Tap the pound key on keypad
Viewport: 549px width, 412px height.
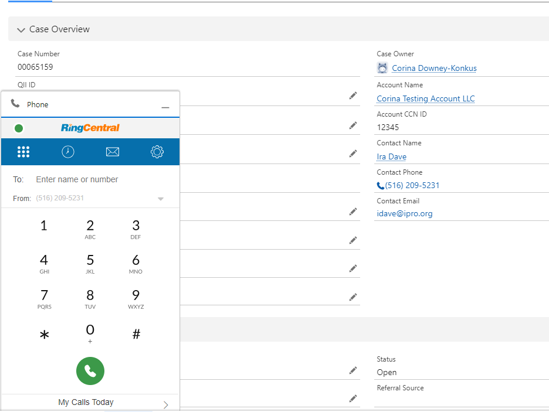136,334
